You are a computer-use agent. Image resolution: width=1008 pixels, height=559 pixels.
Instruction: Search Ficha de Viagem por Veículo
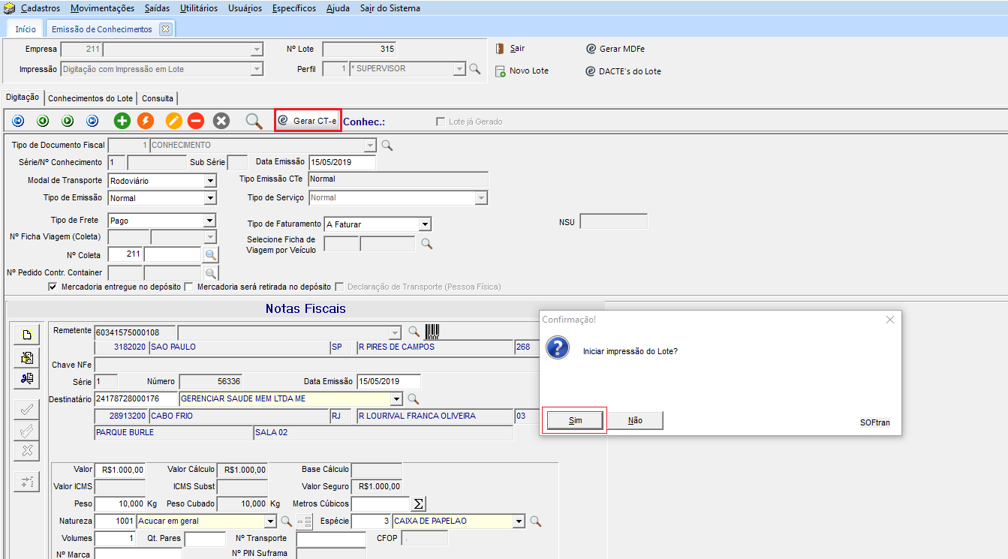426,244
